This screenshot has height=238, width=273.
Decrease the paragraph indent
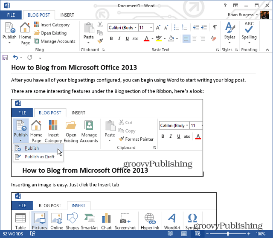196,27
